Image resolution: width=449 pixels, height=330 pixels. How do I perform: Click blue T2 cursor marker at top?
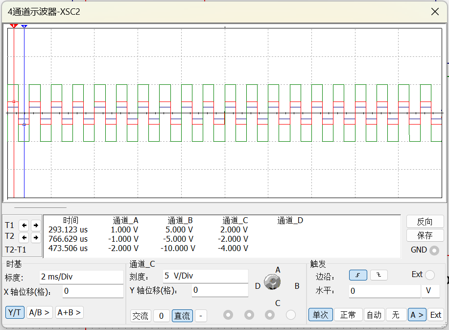point(24,26)
